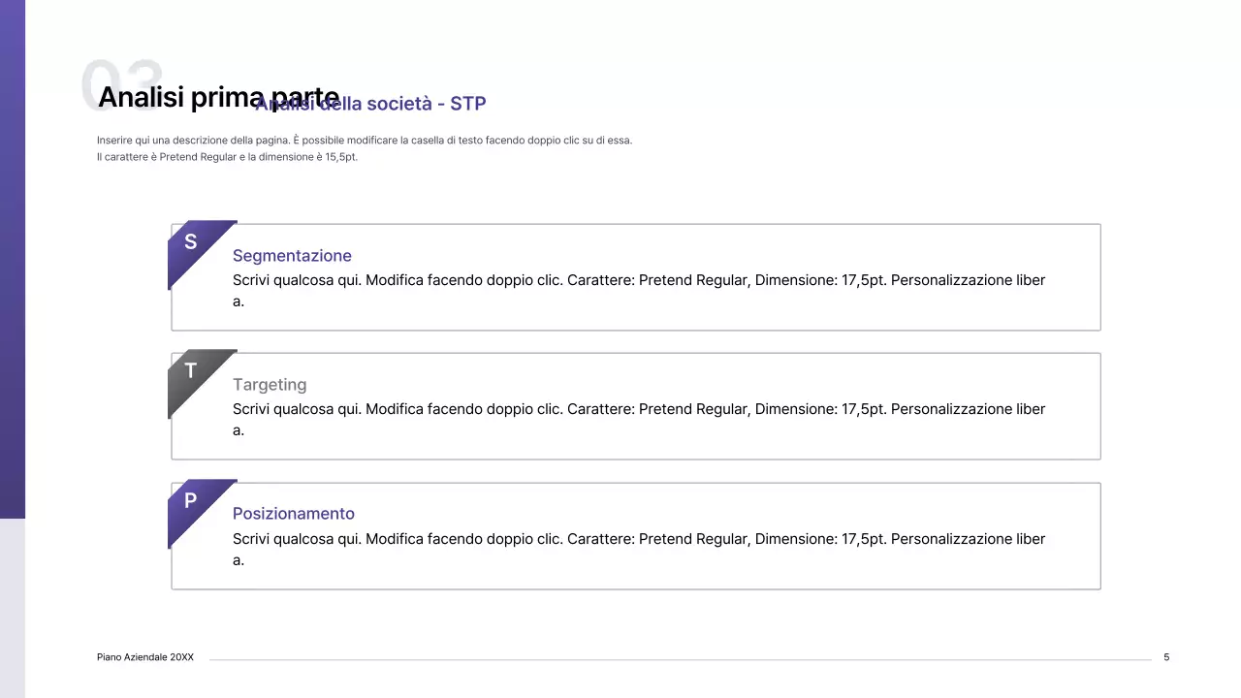The image size is (1241, 698).
Task: Click the body text under Segmentazione
Action: tap(638, 281)
